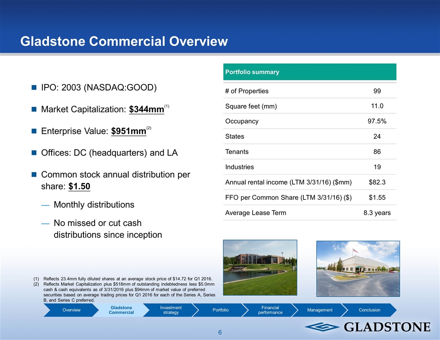Click the underlined $344mm market capitalization value
The height and width of the screenshot is (340, 440).
click(146, 110)
